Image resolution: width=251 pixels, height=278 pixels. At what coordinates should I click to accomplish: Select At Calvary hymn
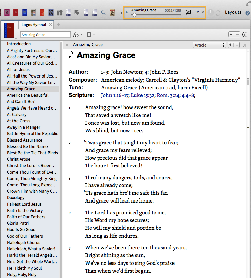pyautogui.click(x=17, y=114)
